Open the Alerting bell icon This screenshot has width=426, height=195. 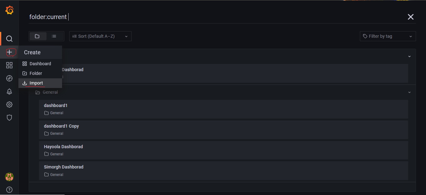(9, 91)
